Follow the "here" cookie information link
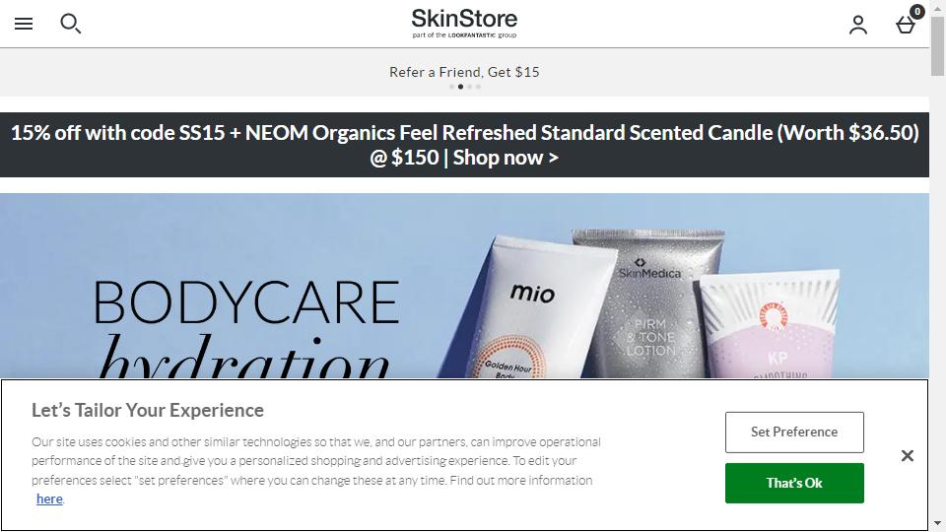Viewport: 946px width, 532px height. point(49,499)
